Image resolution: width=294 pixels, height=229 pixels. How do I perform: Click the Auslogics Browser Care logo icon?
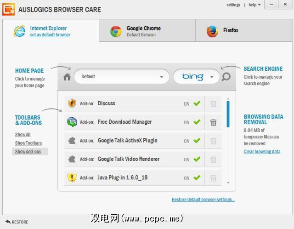[8, 9]
